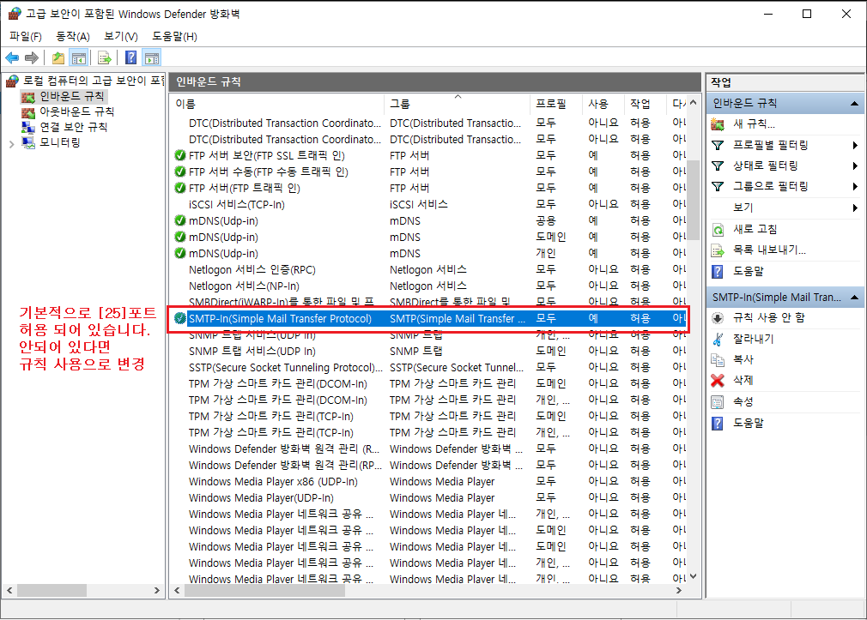The image size is (867, 620).
Task: Sort rules by 프로필 column header
Action: point(555,104)
